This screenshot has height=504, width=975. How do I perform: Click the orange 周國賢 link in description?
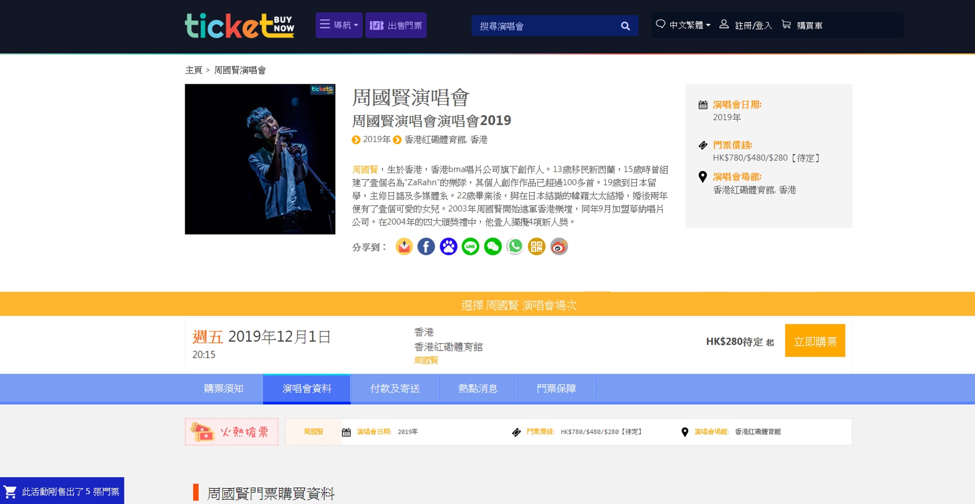[365, 170]
